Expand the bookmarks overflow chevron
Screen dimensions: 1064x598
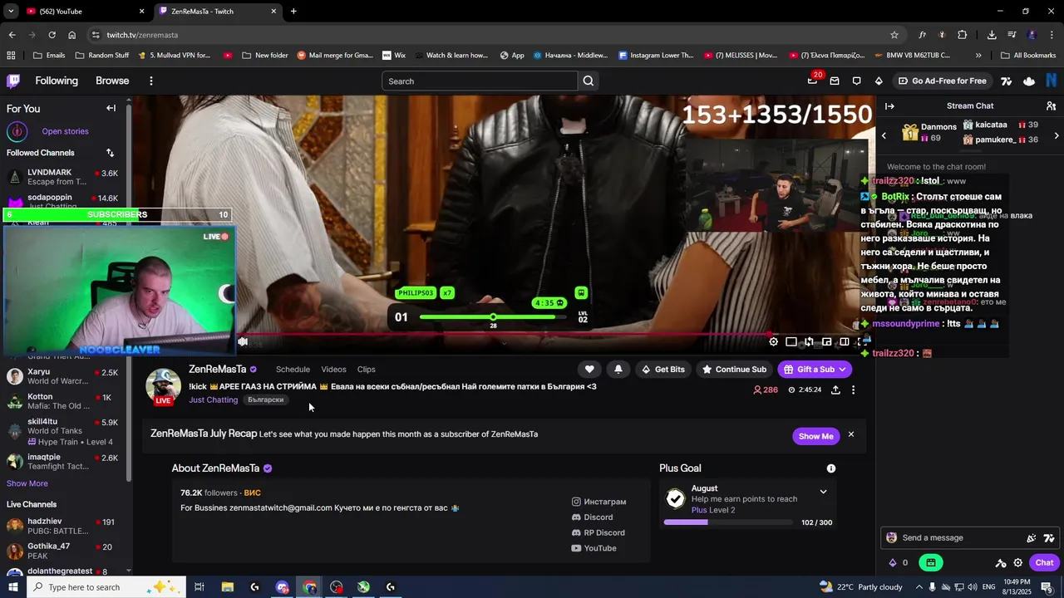(x=978, y=56)
